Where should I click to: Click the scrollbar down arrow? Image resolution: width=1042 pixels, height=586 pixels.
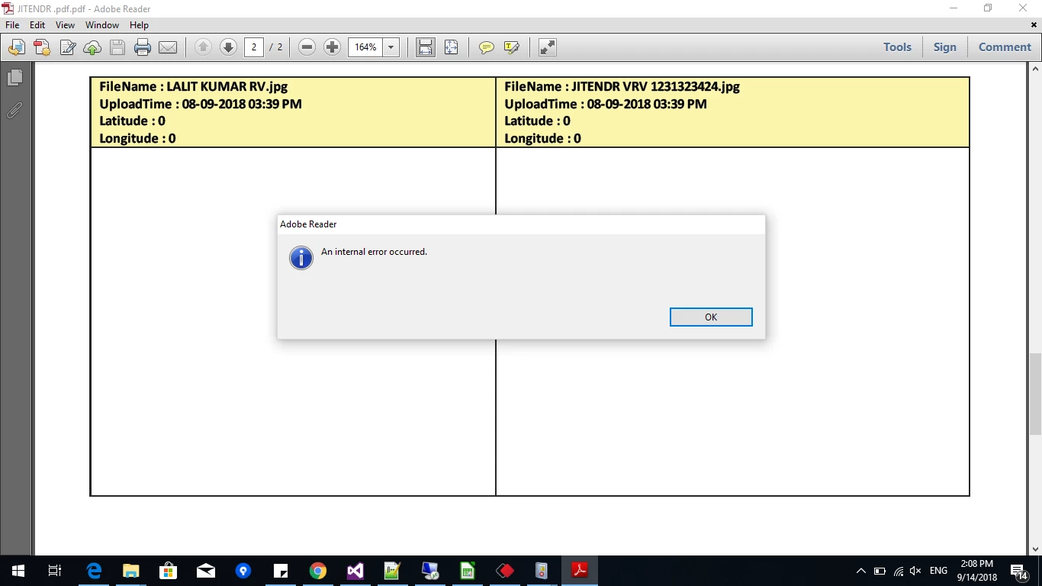pos(1035,549)
